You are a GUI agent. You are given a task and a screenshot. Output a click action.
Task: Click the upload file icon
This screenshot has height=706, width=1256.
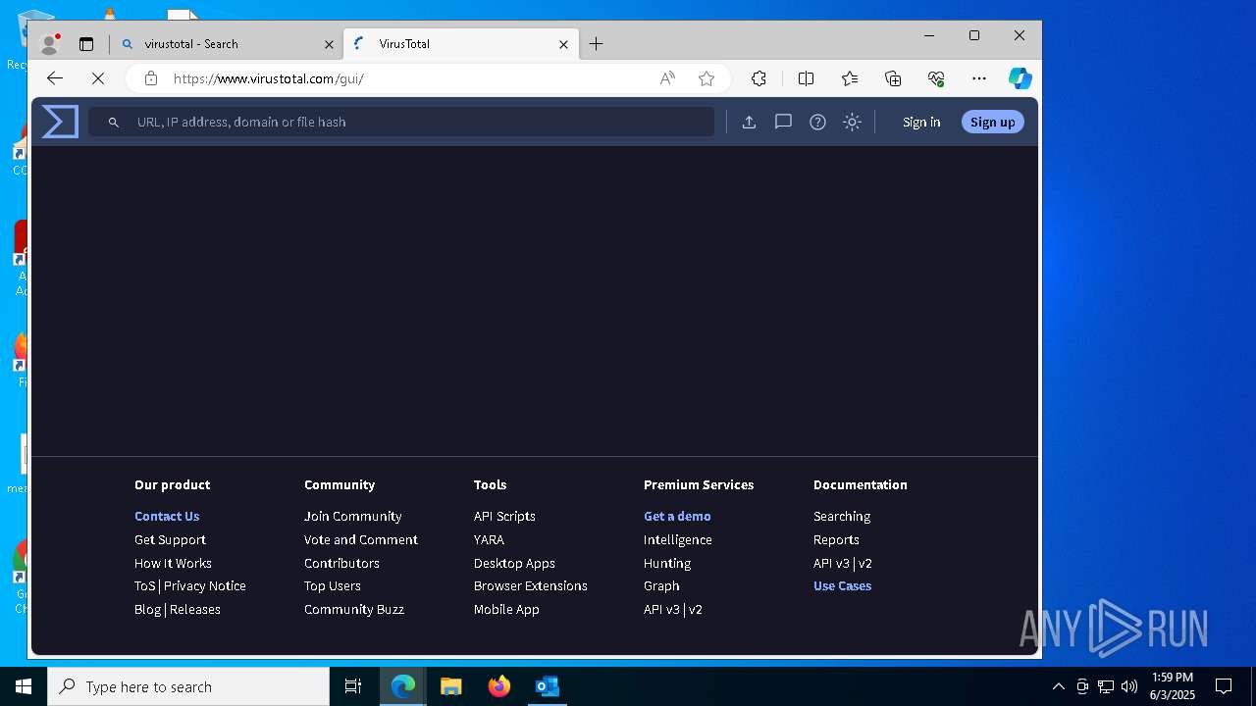tap(749, 123)
